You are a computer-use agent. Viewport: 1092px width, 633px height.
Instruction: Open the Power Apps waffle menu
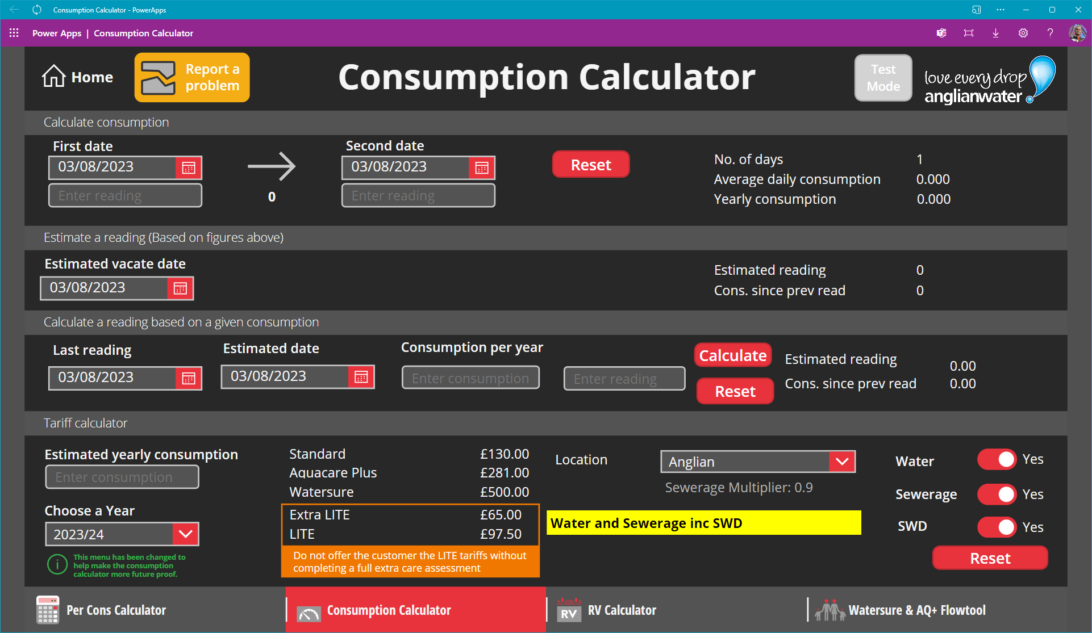(14, 33)
